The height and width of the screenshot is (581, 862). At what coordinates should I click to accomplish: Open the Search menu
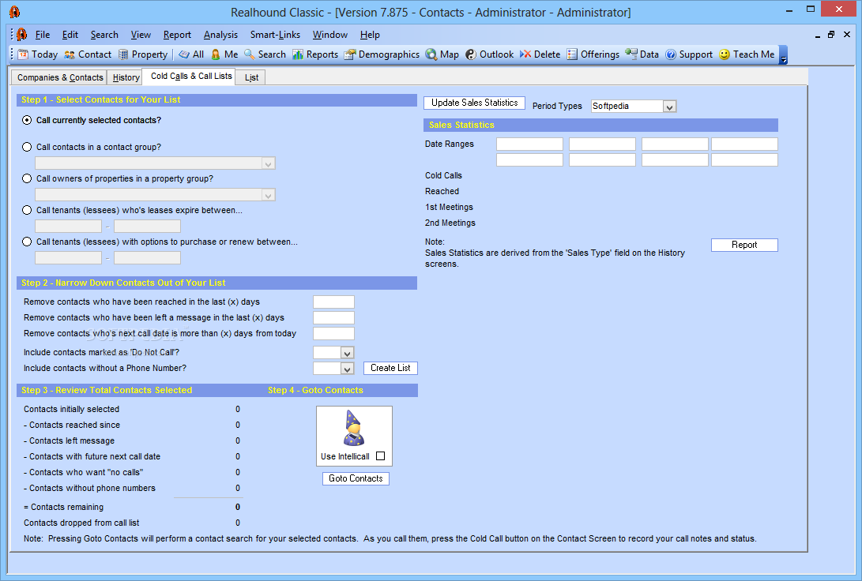tap(104, 35)
